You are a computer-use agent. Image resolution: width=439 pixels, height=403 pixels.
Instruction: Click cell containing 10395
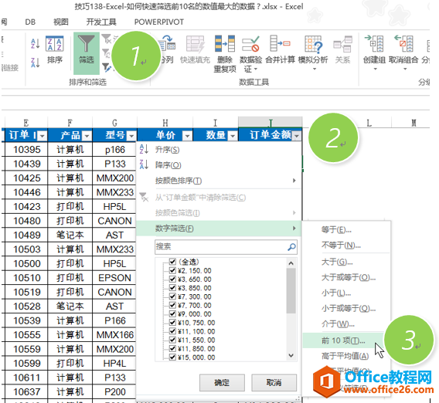pos(26,150)
